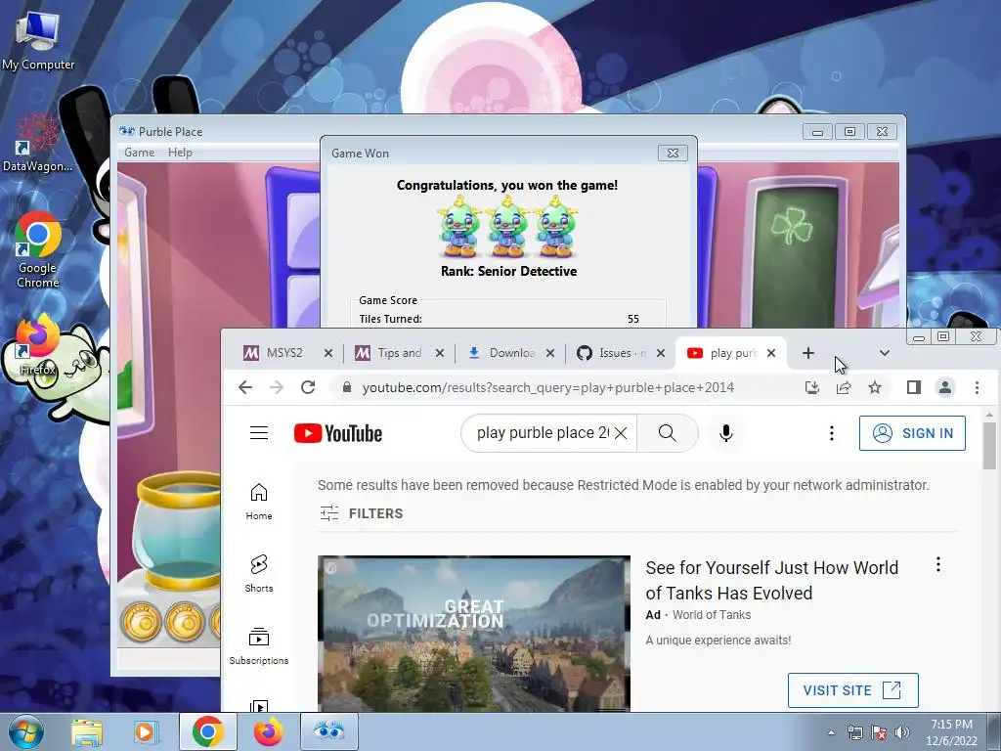Viewport: 1001px width, 751px height.
Task: Reload the YouTube page
Action: click(x=308, y=387)
